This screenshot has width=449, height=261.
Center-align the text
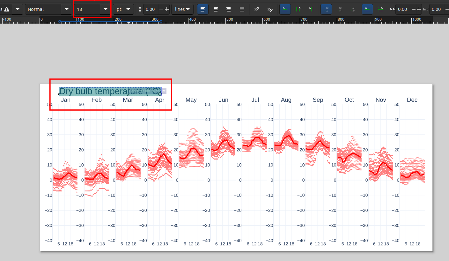point(216,9)
